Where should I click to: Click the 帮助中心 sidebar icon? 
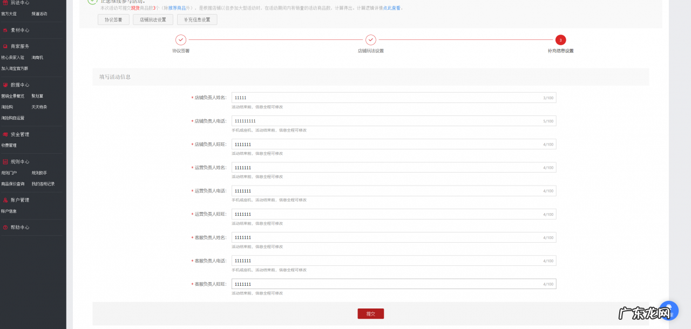pyautogui.click(x=5, y=228)
